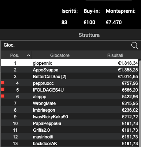Click the player list vertical scrollbar
The height and width of the screenshot is (147, 141).
pyautogui.click(x=140, y=103)
